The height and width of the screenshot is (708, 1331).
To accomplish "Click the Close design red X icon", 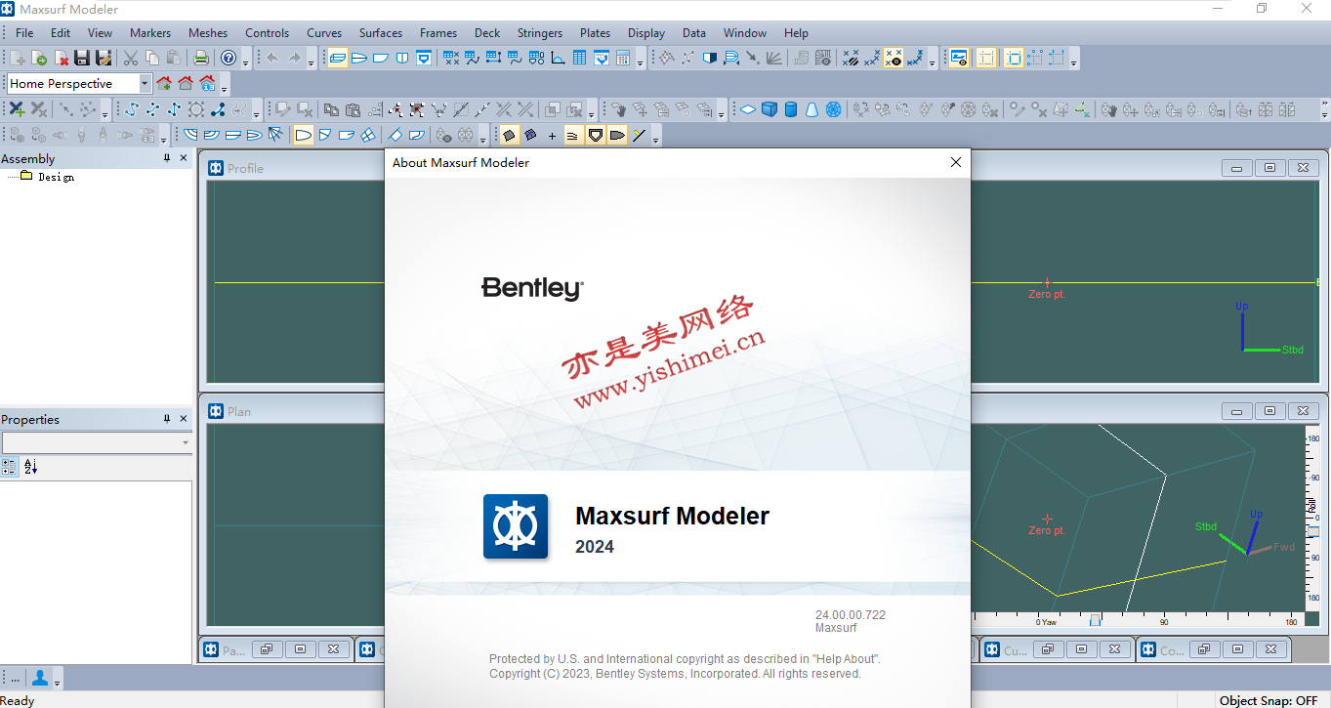I will [x=62, y=58].
